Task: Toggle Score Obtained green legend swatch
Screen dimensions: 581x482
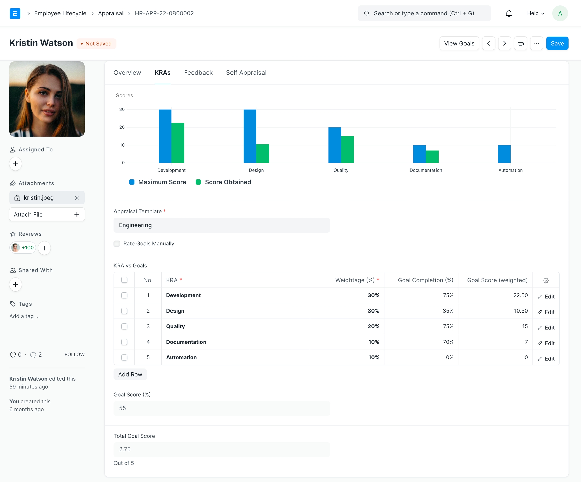Action: [x=198, y=182]
